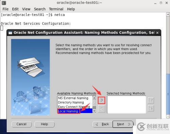Image resolution: width=170 pixels, height=134 pixels.
Task: Open the File menu in terminal
Action: 5,9
